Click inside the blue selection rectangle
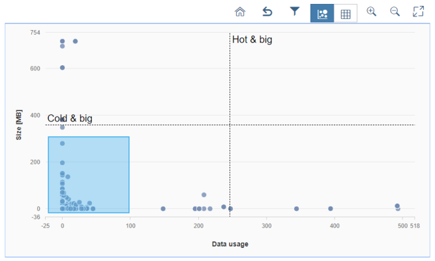 click(x=89, y=175)
